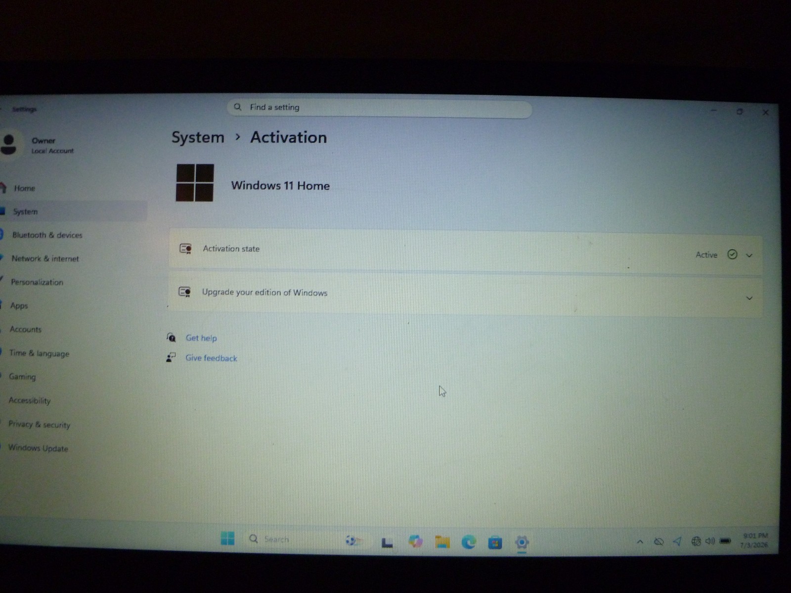
Task: Open Bluetooth & devices settings
Action: 47,235
